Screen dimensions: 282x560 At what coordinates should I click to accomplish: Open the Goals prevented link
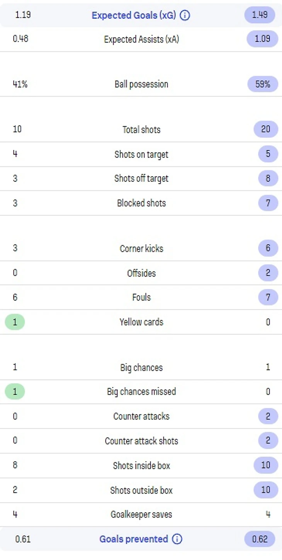(134, 539)
